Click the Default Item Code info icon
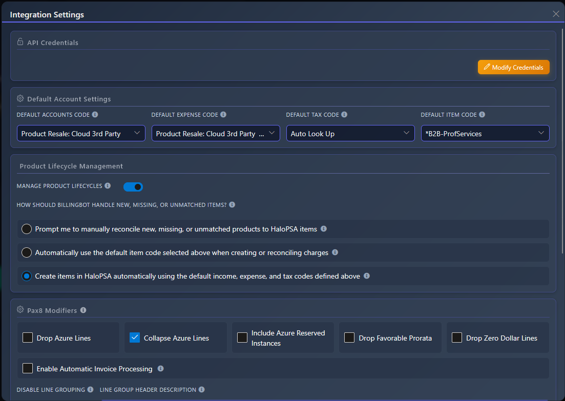Image resolution: width=565 pixels, height=401 pixels. pos(482,115)
